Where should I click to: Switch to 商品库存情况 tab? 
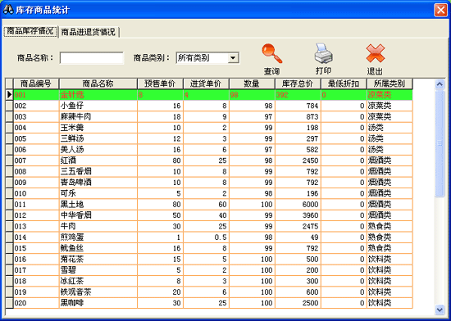point(30,31)
